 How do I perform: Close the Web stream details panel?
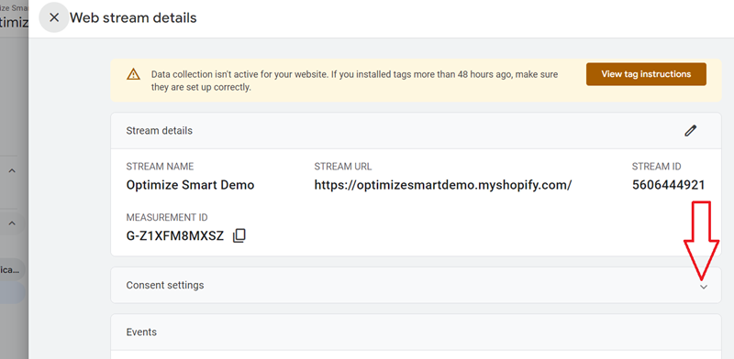pos(54,17)
